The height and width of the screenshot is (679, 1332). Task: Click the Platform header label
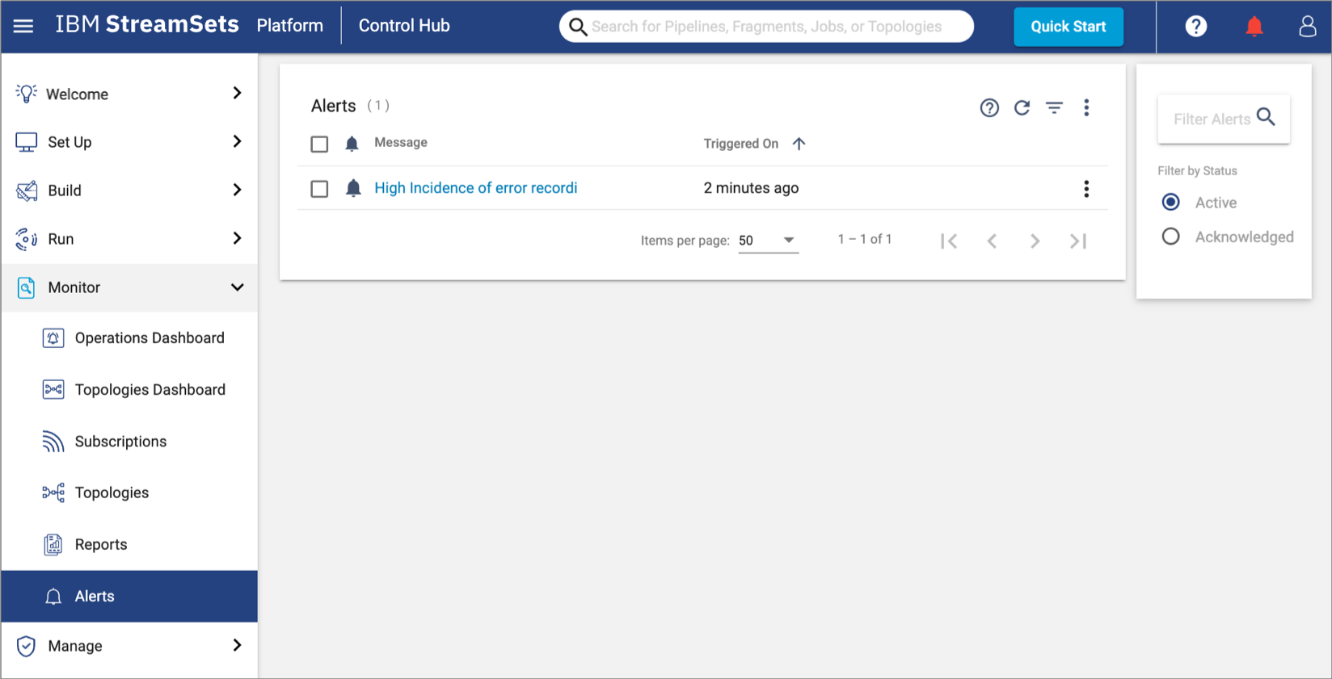click(x=290, y=26)
